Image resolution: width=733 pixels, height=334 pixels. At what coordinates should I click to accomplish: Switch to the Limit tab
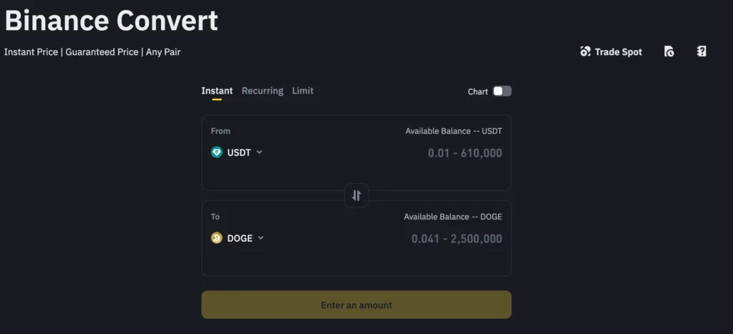(303, 91)
